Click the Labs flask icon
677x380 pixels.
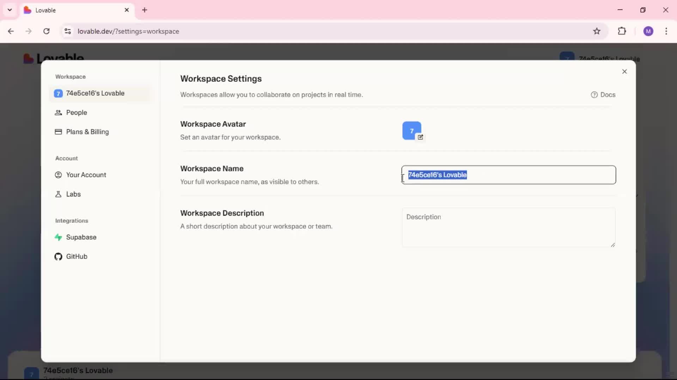click(x=58, y=194)
